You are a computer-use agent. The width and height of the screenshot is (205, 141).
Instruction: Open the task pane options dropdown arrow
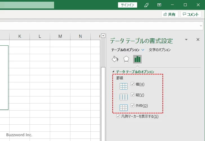tap(186, 39)
